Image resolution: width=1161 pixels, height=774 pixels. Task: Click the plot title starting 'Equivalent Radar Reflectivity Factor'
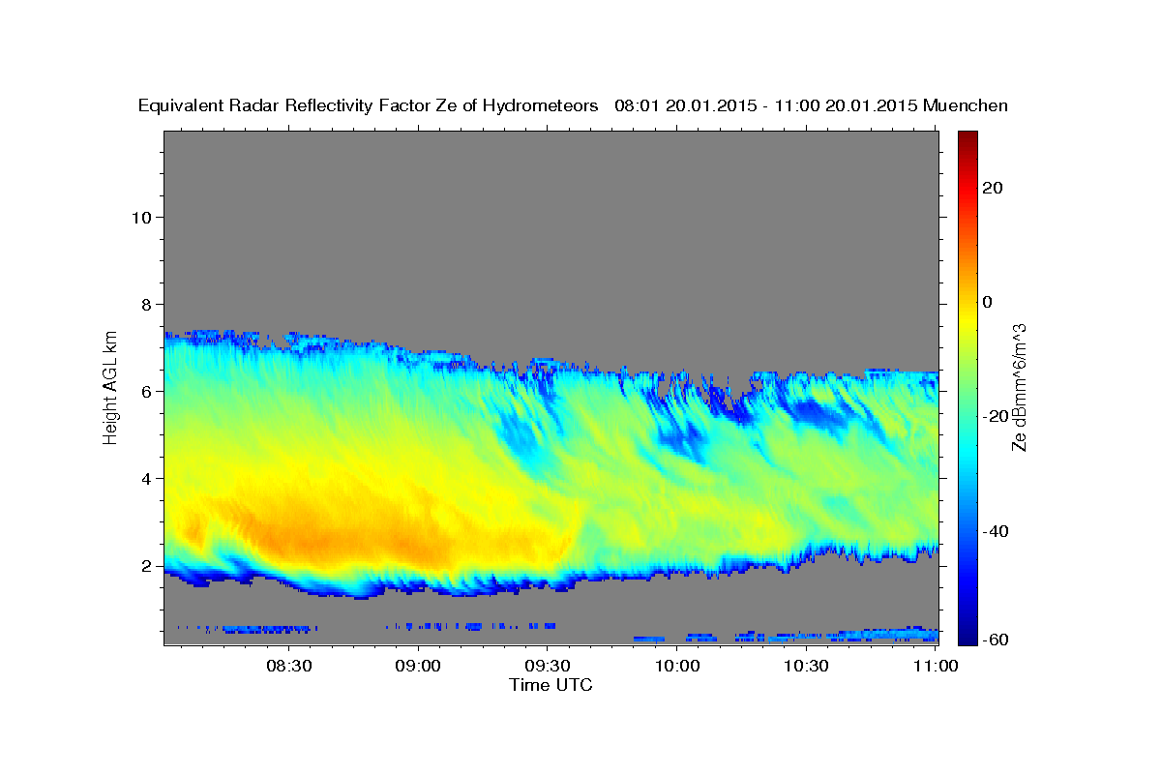(x=573, y=105)
